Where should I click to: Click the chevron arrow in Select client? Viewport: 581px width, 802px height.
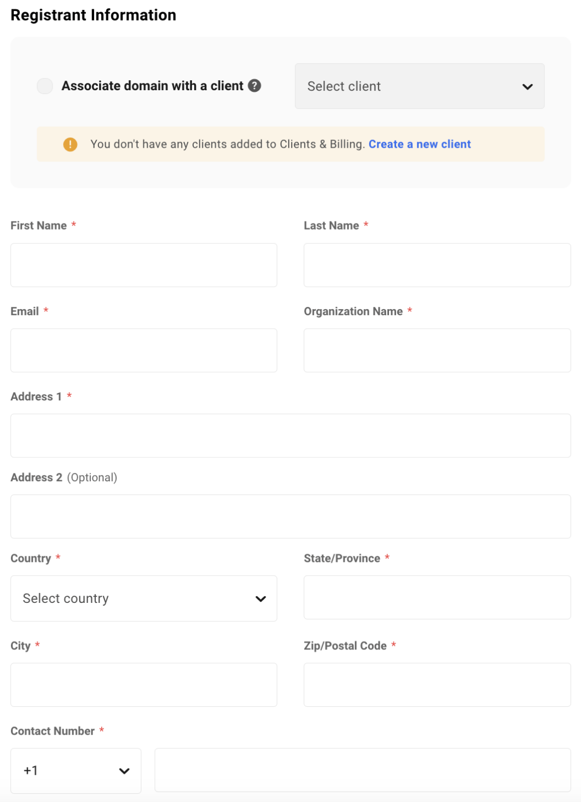[x=527, y=87]
